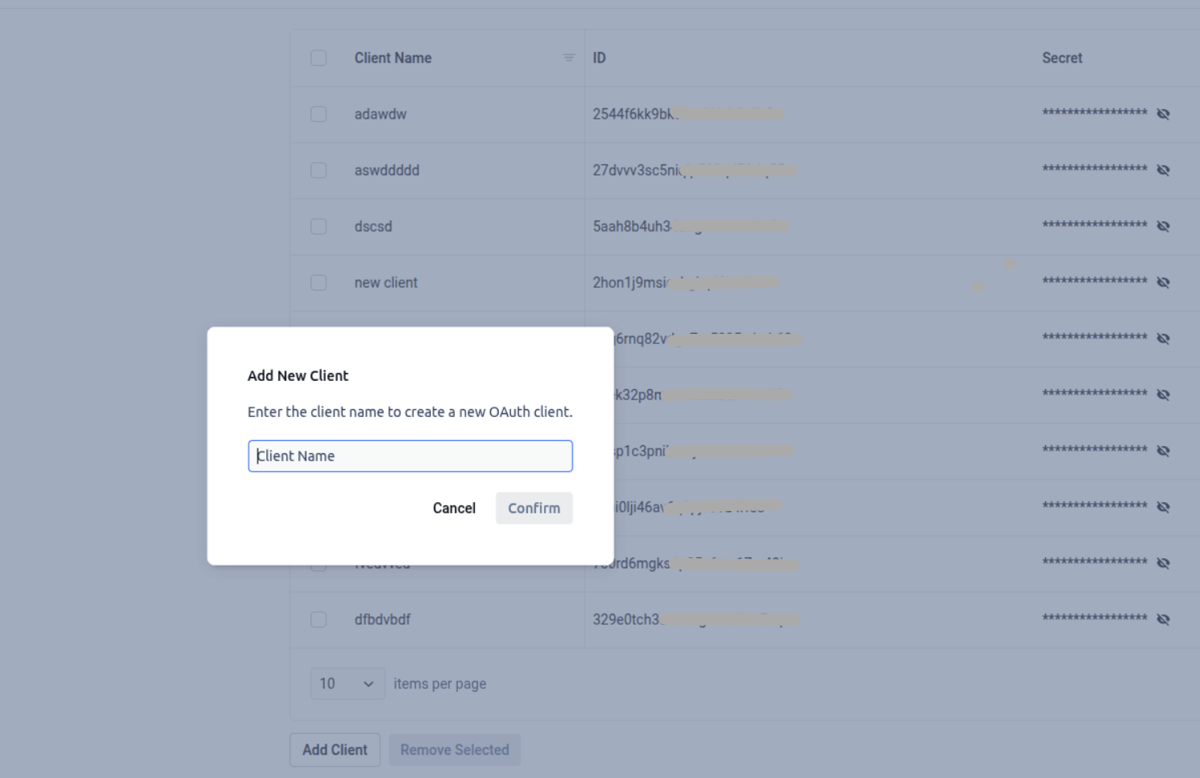Toggle secret eye icon for k32p8n row
The width and height of the screenshot is (1200, 778).
click(x=1163, y=395)
